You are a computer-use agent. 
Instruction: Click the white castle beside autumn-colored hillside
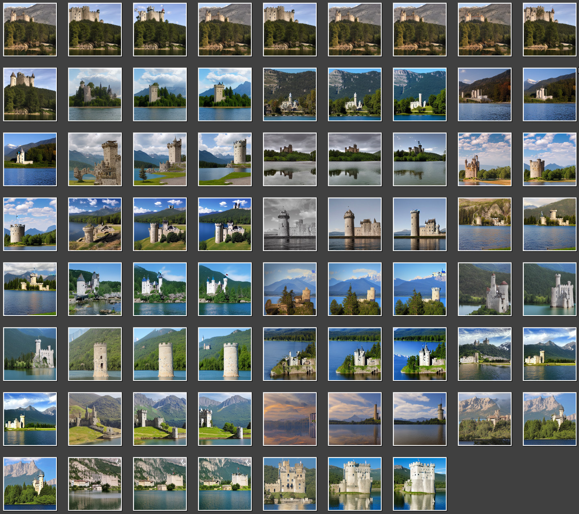point(484,95)
